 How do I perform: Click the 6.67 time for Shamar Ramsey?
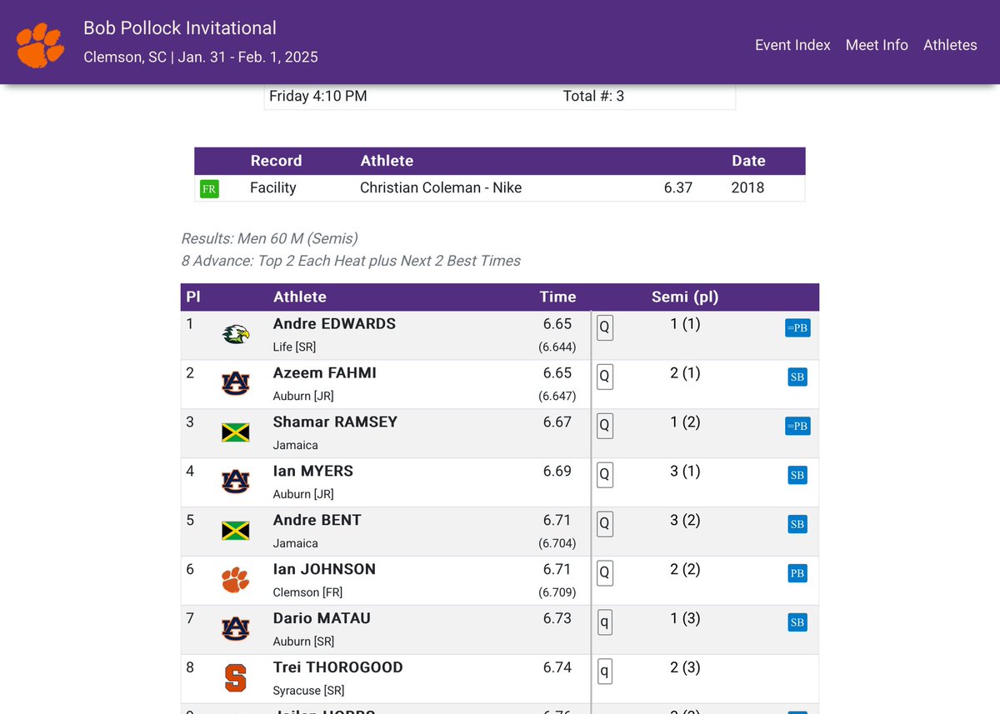point(557,422)
